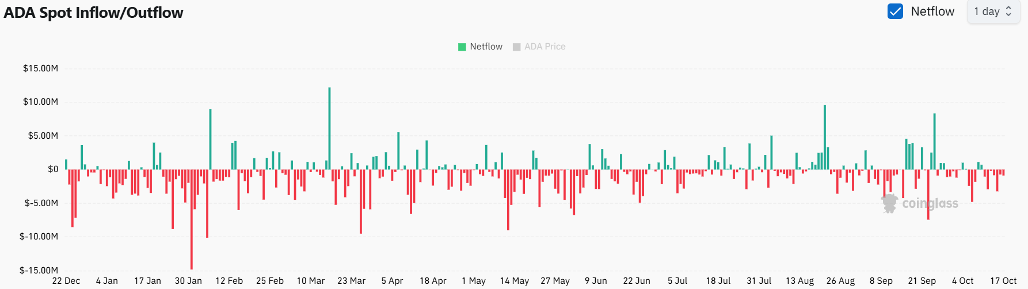Click the 17 Oct date label
The height and width of the screenshot is (289, 1028).
pyautogui.click(x=1003, y=281)
